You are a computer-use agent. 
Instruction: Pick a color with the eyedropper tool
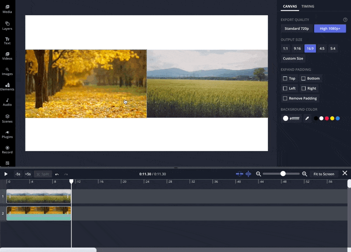point(307,118)
